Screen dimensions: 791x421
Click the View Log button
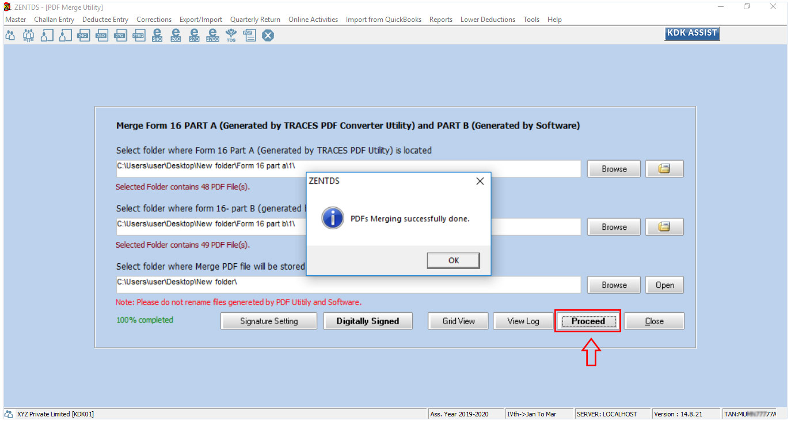523,321
